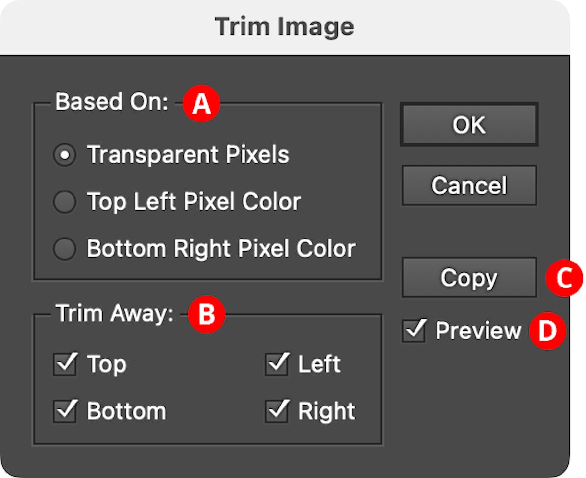Uncheck the Top trim checkbox
Image resolution: width=586 pixels, height=478 pixels.
coord(65,364)
